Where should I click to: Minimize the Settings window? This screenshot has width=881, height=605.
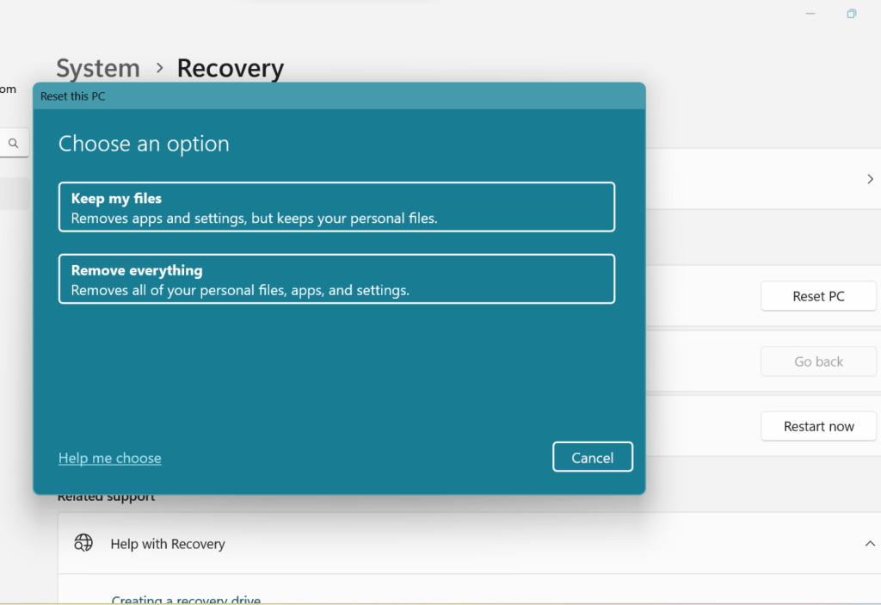[810, 14]
